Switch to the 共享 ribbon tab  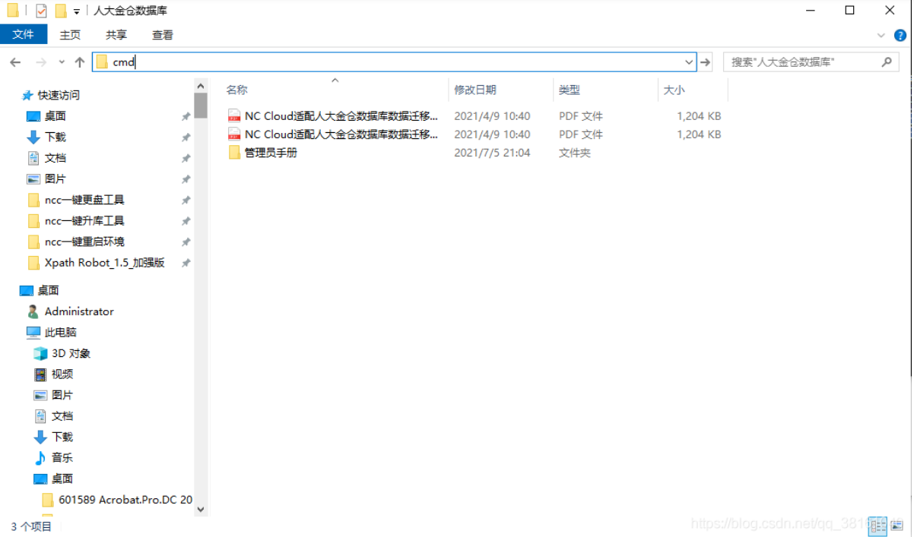[x=116, y=35]
